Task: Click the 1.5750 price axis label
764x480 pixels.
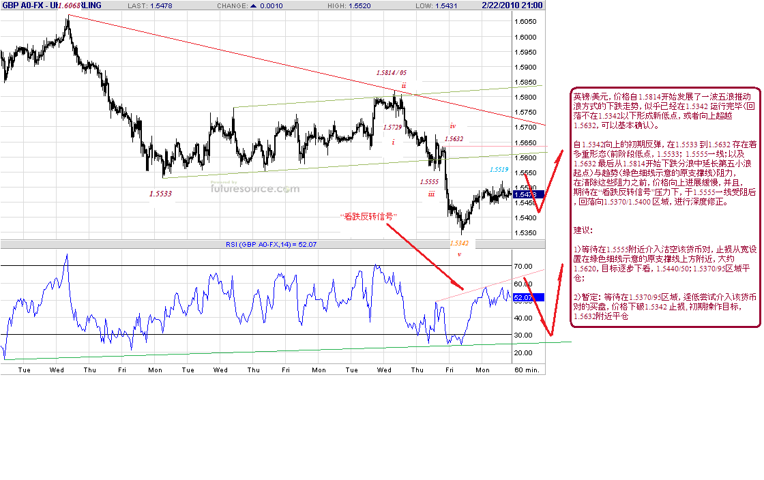Action: [x=525, y=112]
